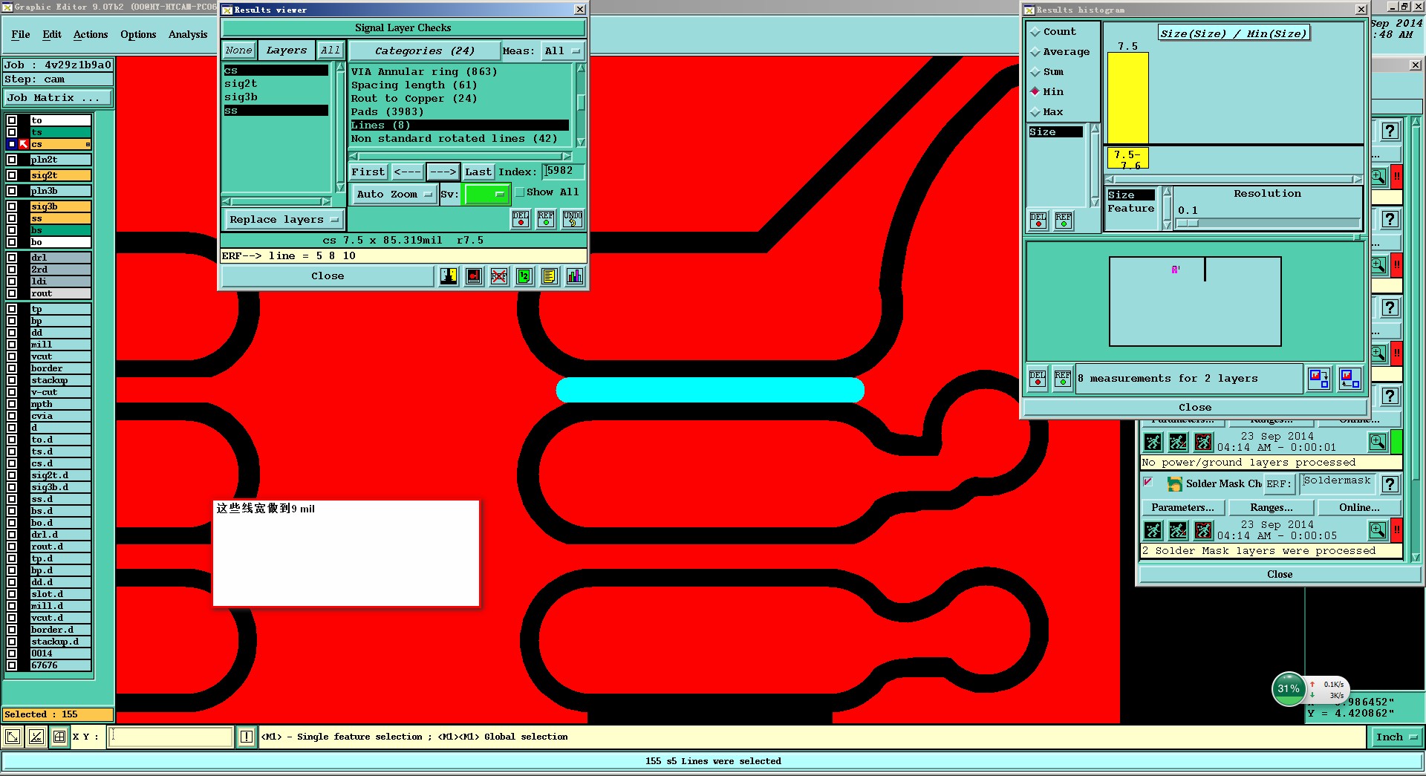Viewport: 1426px width, 776px height.
Task: Click Parameters button under Solder Mask Checks
Action: coord(1182,508)
